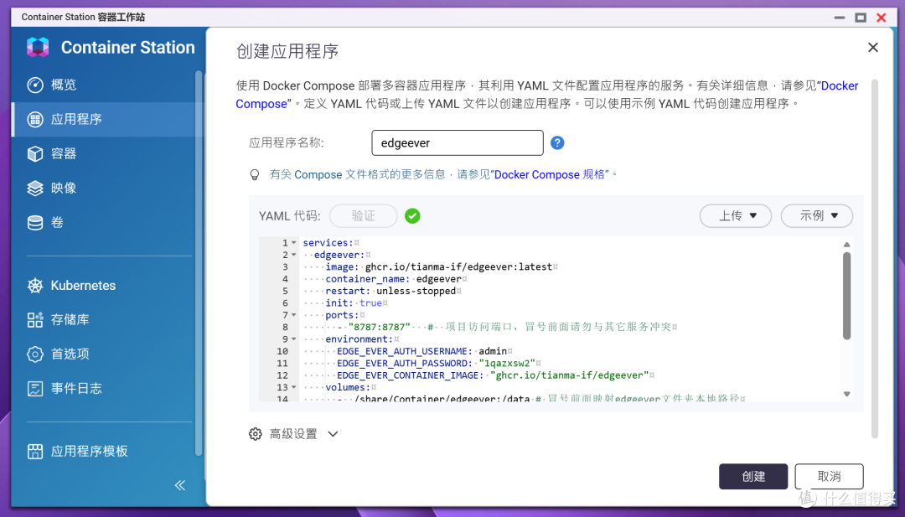Screen dimensions: 905x517
Task: Click the 创建 create button
Action: pyautogui.click(x=753, y=477)
